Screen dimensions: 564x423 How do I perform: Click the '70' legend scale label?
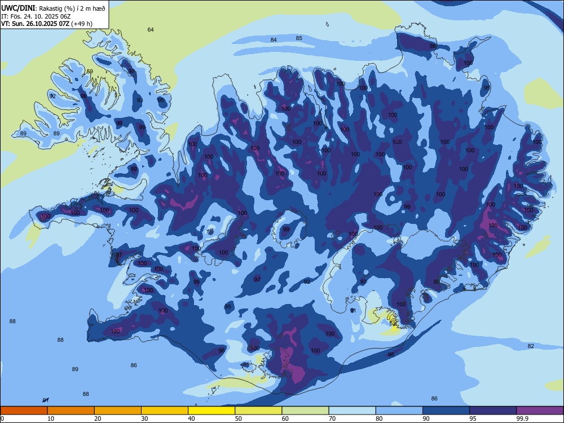point(332,418)
